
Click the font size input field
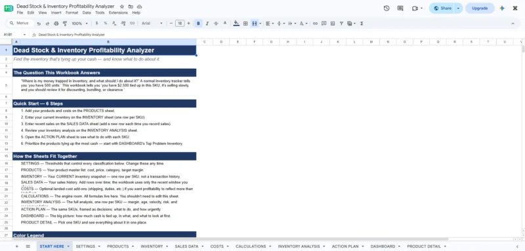tap(180, 24)
